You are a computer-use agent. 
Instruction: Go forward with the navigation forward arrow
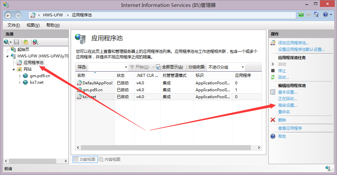[x=18, y=15]
